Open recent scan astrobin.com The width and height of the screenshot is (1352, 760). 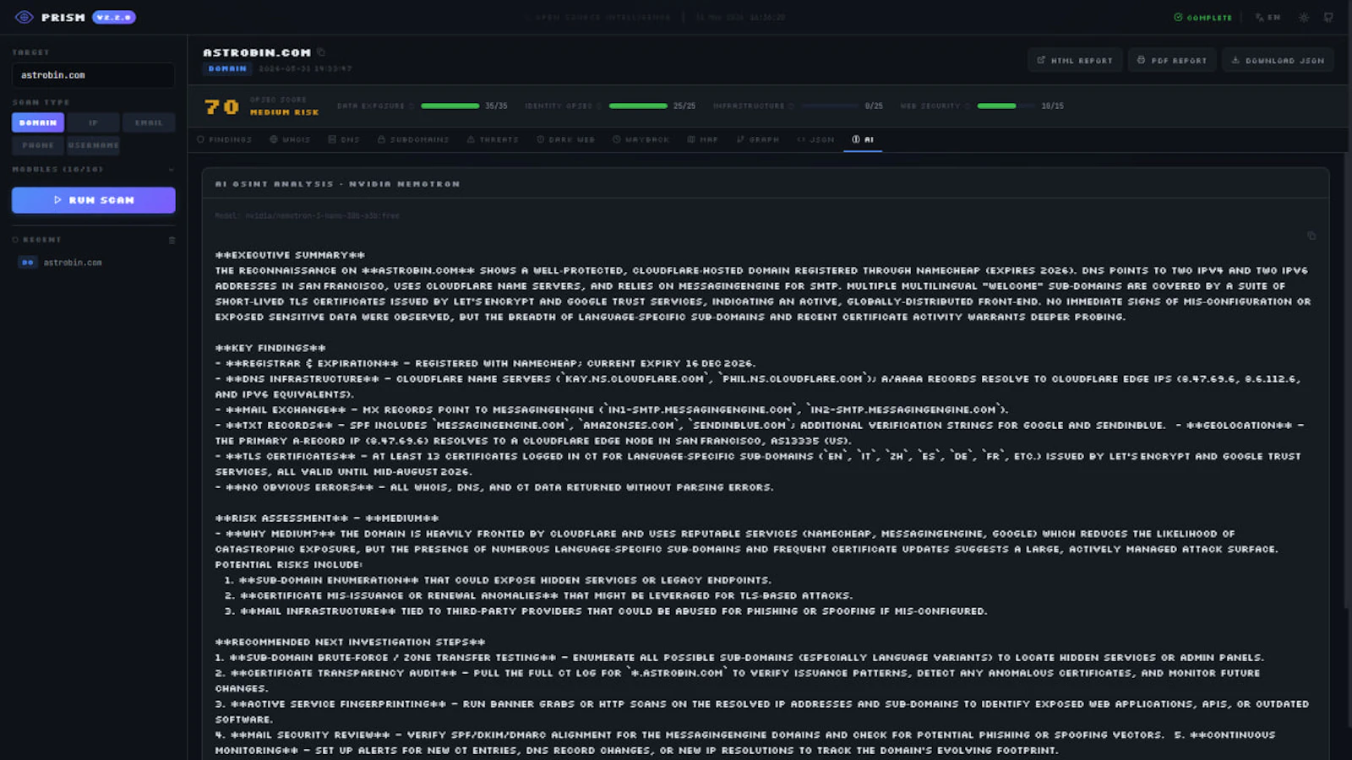click(93, 263)
